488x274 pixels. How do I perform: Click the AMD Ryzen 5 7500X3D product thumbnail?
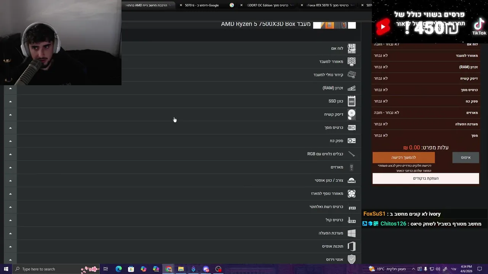click(x=334, y=25)
